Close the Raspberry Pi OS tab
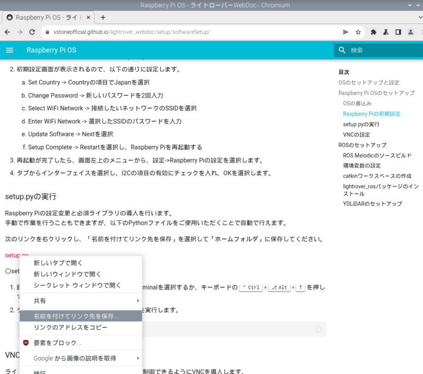 click(x=88, y=17)
